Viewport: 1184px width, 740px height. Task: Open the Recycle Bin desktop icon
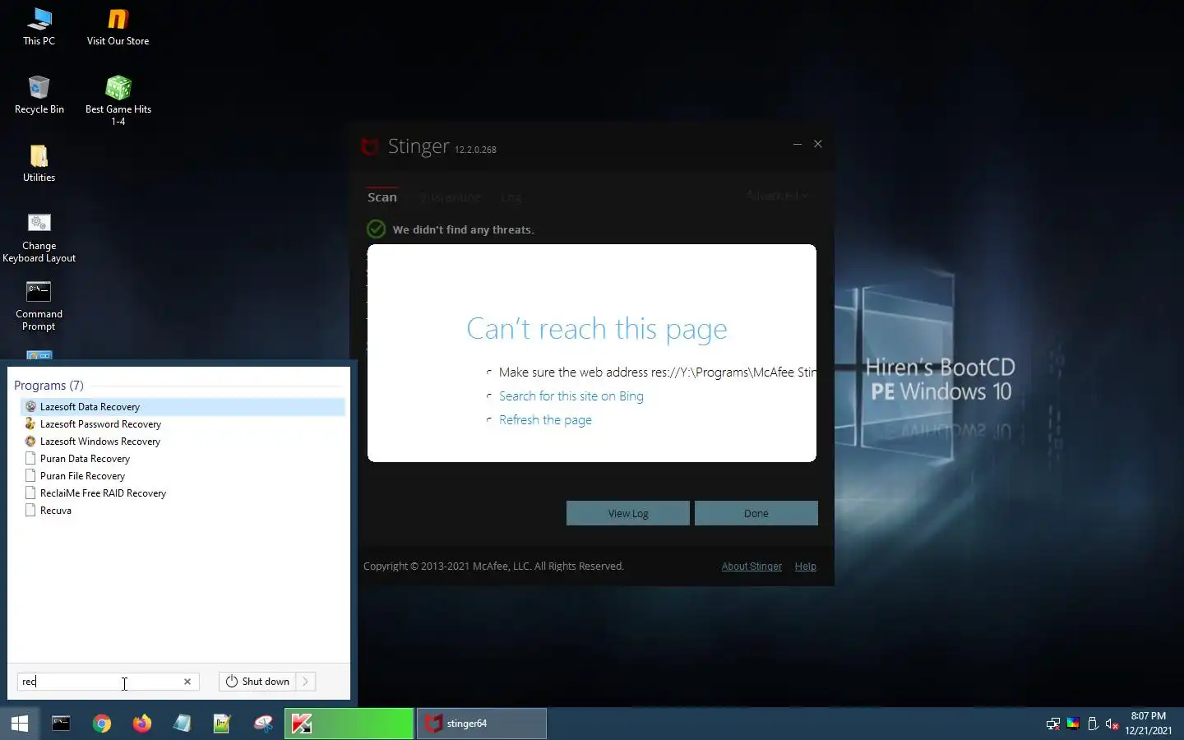(x=39, y=95)
